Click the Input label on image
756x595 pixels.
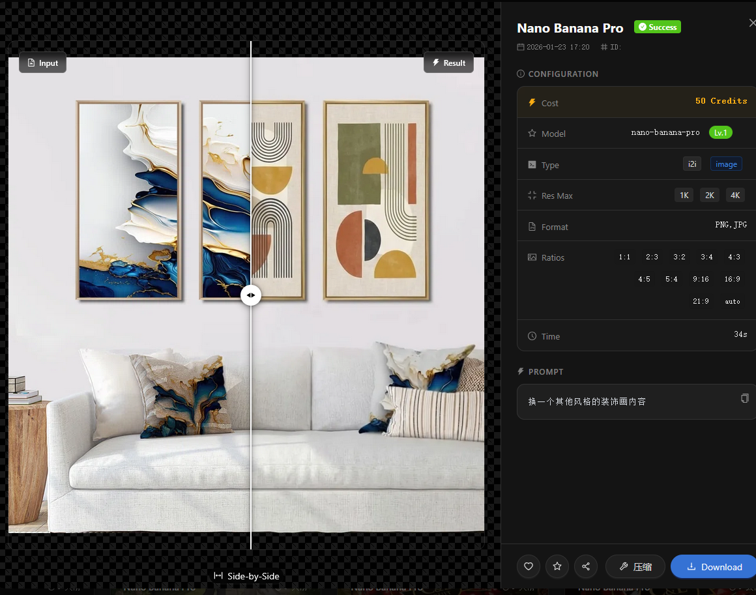click(42, 63)
